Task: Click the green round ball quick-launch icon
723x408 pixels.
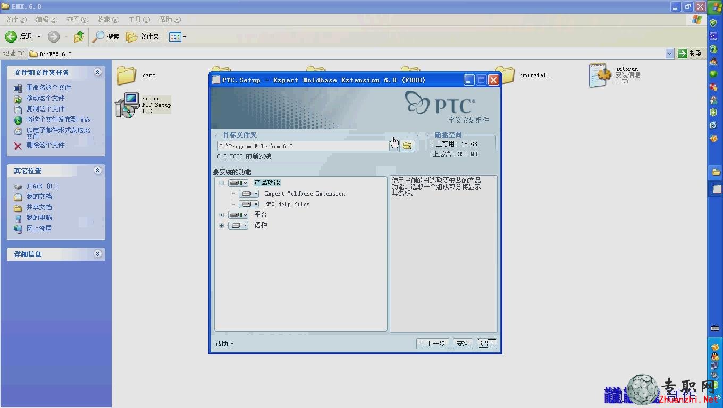Action: click(x=713, y=74)
